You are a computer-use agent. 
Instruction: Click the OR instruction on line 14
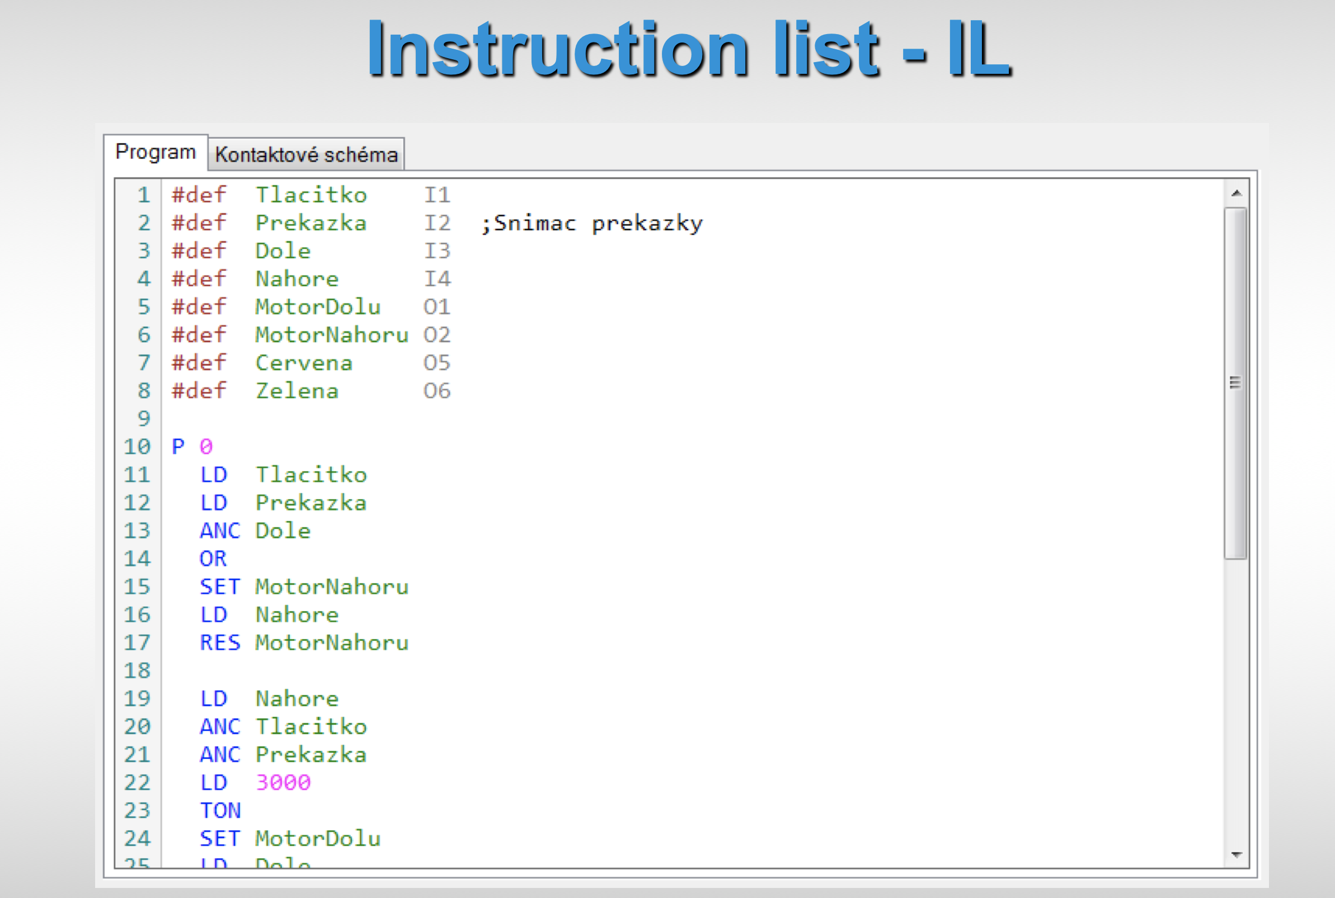[213, 559]
